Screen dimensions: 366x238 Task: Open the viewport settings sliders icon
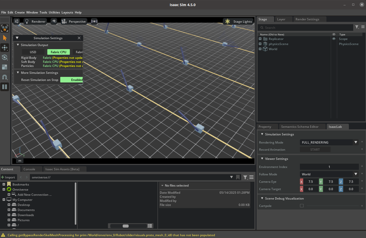tap(17, 21)
